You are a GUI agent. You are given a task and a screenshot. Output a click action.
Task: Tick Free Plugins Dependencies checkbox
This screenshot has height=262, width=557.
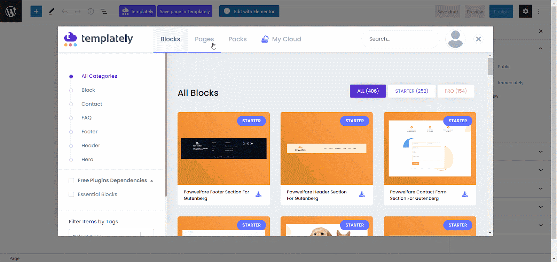(71, 180)
